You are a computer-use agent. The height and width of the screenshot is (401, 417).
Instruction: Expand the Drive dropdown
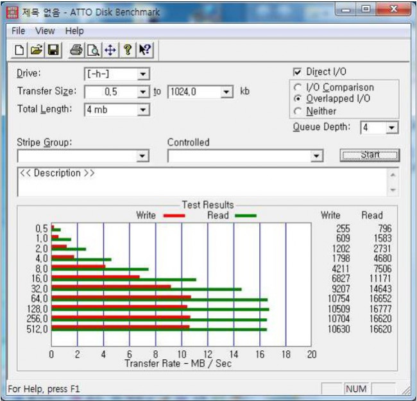[x=143, y=74]
